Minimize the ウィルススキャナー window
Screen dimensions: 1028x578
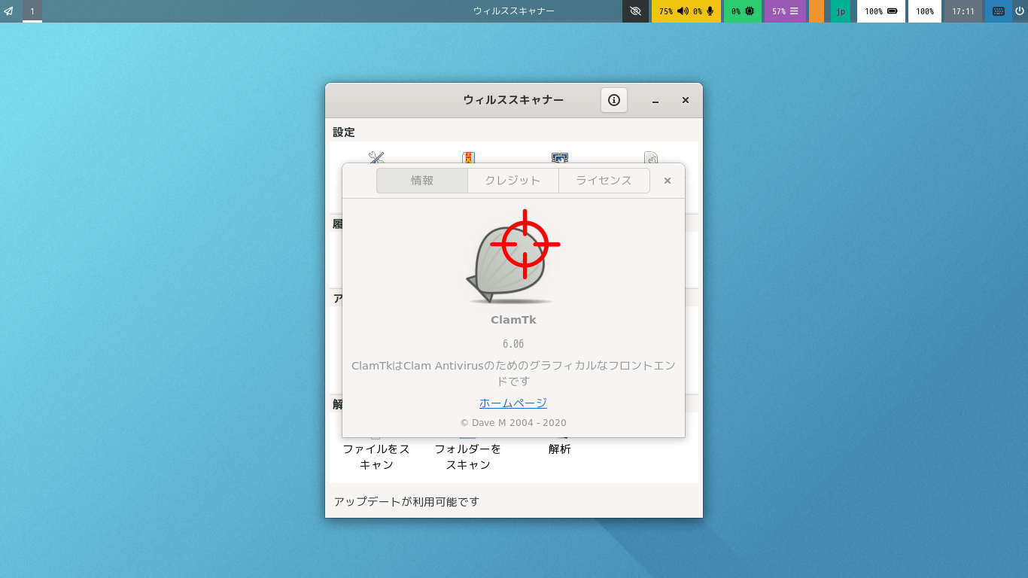(x=655, y=100)
